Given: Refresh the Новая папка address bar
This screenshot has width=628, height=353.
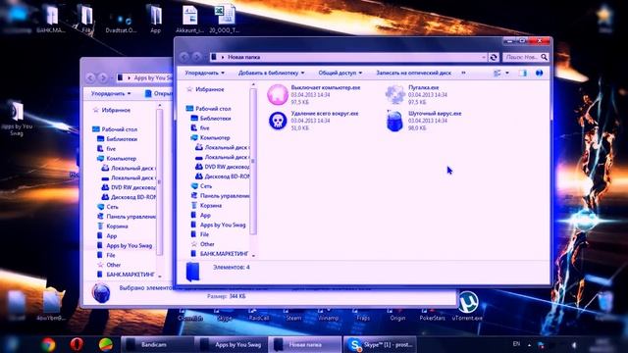Looking at the screenshot, I should pos(494,57).
